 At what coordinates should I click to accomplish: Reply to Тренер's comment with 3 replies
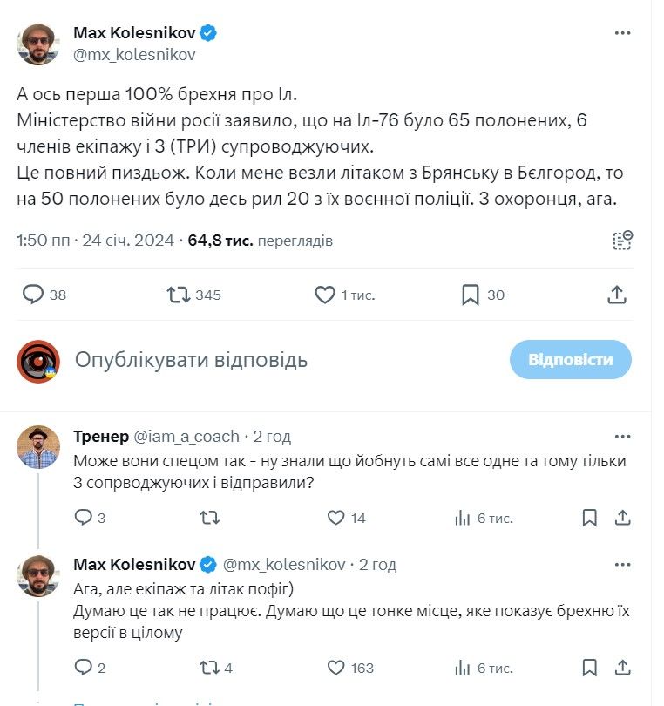tap(84, 518)
